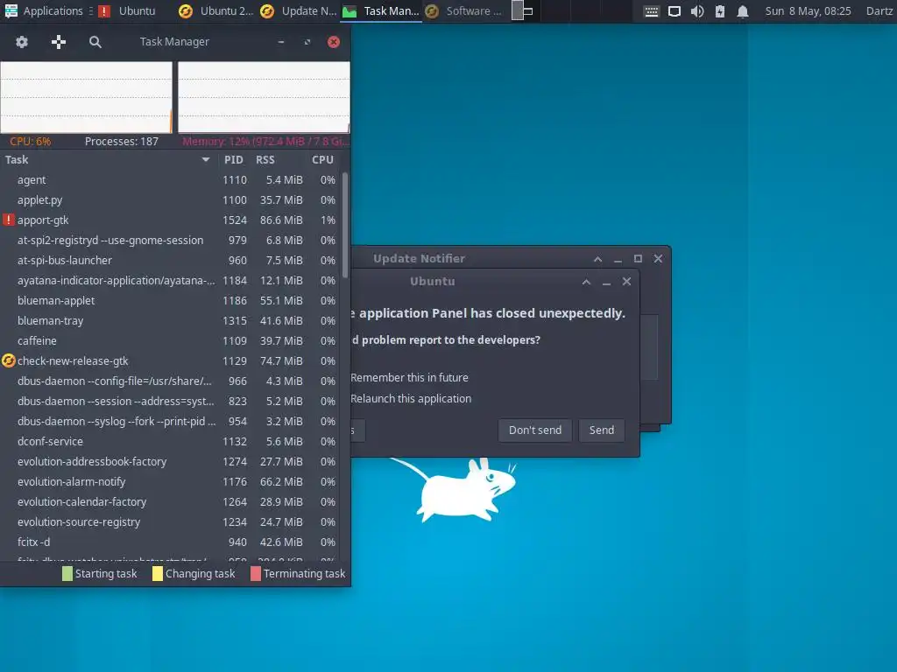Select the dconf-service process row
Viewport: 897px width, 672px height.
(170, 442)
